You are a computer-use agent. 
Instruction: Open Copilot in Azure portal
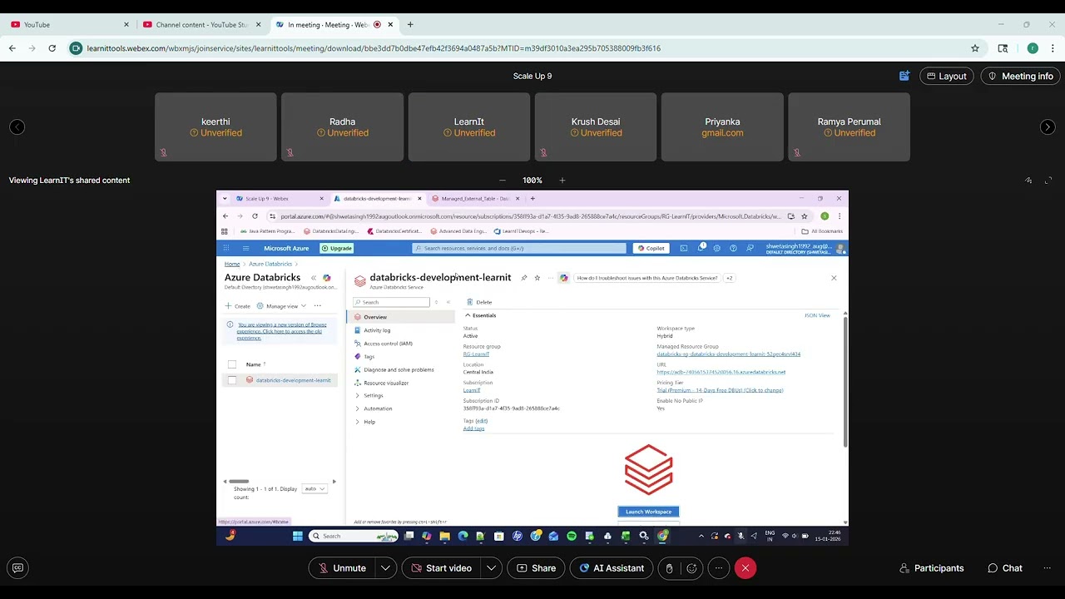[651, 248]
